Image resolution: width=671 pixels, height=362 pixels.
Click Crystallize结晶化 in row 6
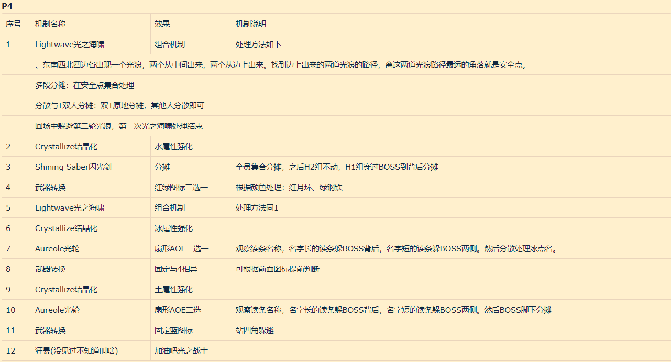tap(66, 228)
